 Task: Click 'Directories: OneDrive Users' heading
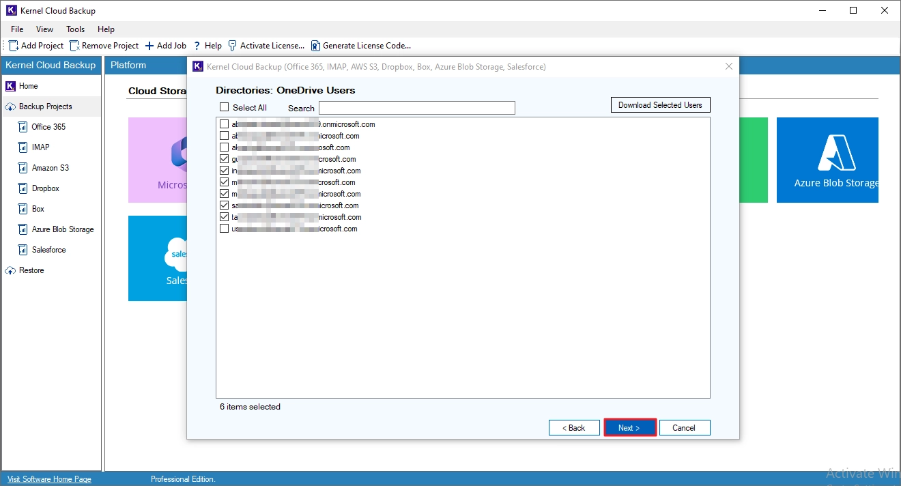point(285,90)
